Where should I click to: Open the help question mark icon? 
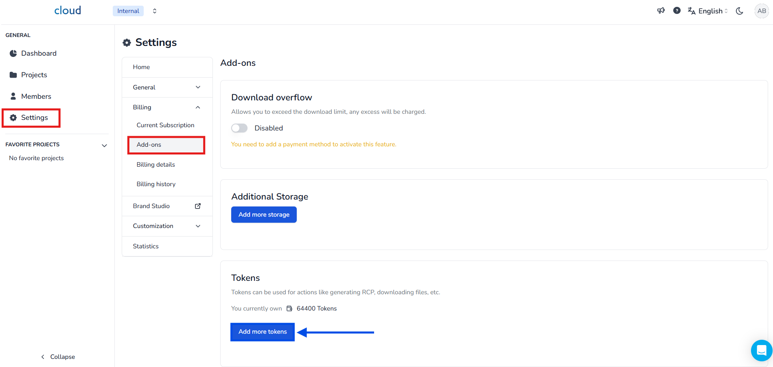click(677, 11)
